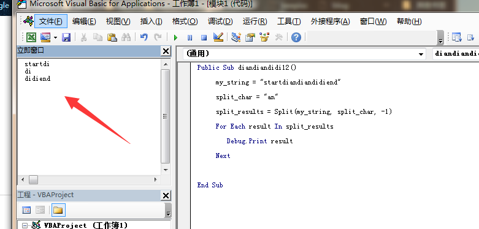This screenshot has height=229, width=479.
Task: Toggle Folders view in project pane
Action: point(58,210)
